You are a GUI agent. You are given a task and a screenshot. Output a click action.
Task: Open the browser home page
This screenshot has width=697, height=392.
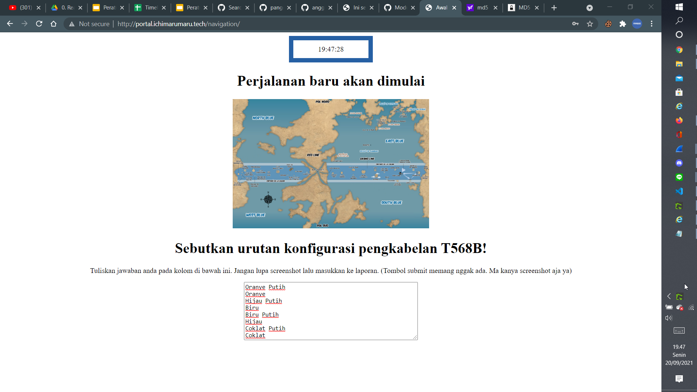(54, 24)
